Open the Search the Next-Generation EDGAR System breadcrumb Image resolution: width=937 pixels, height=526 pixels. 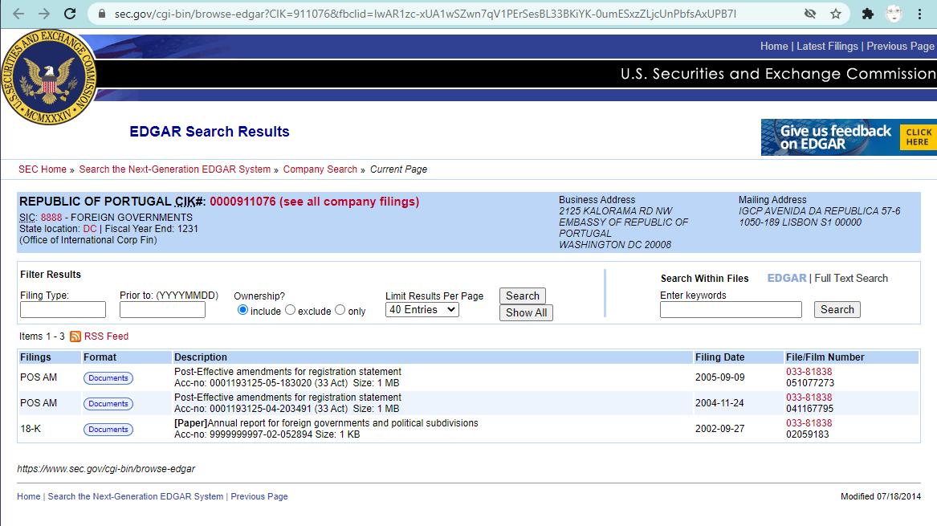point(174,169)
